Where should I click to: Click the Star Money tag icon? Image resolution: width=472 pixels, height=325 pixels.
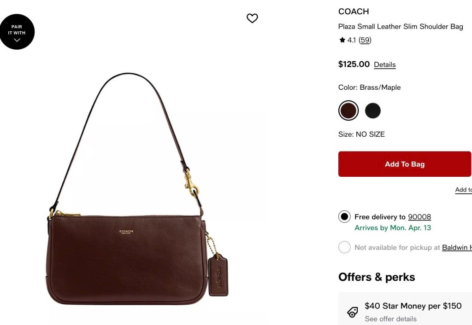(353, 312)
